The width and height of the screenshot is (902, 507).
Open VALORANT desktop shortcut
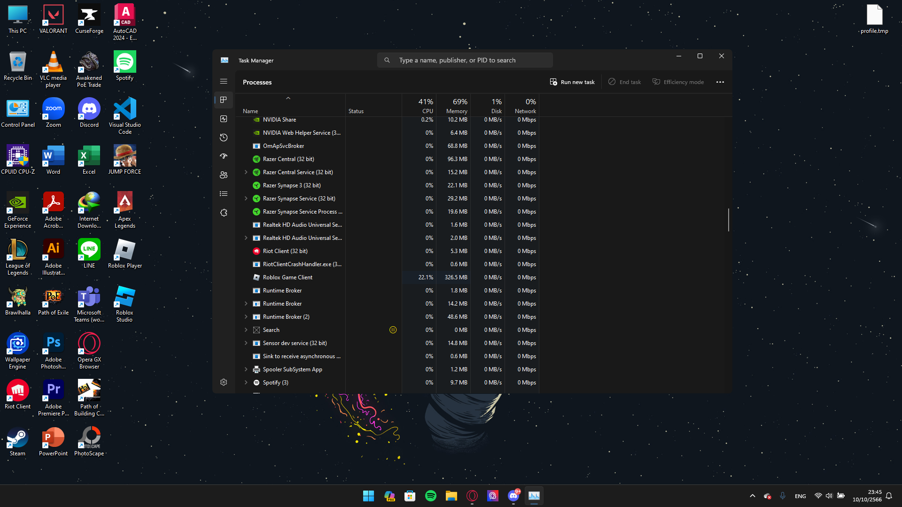coord(53,20)
